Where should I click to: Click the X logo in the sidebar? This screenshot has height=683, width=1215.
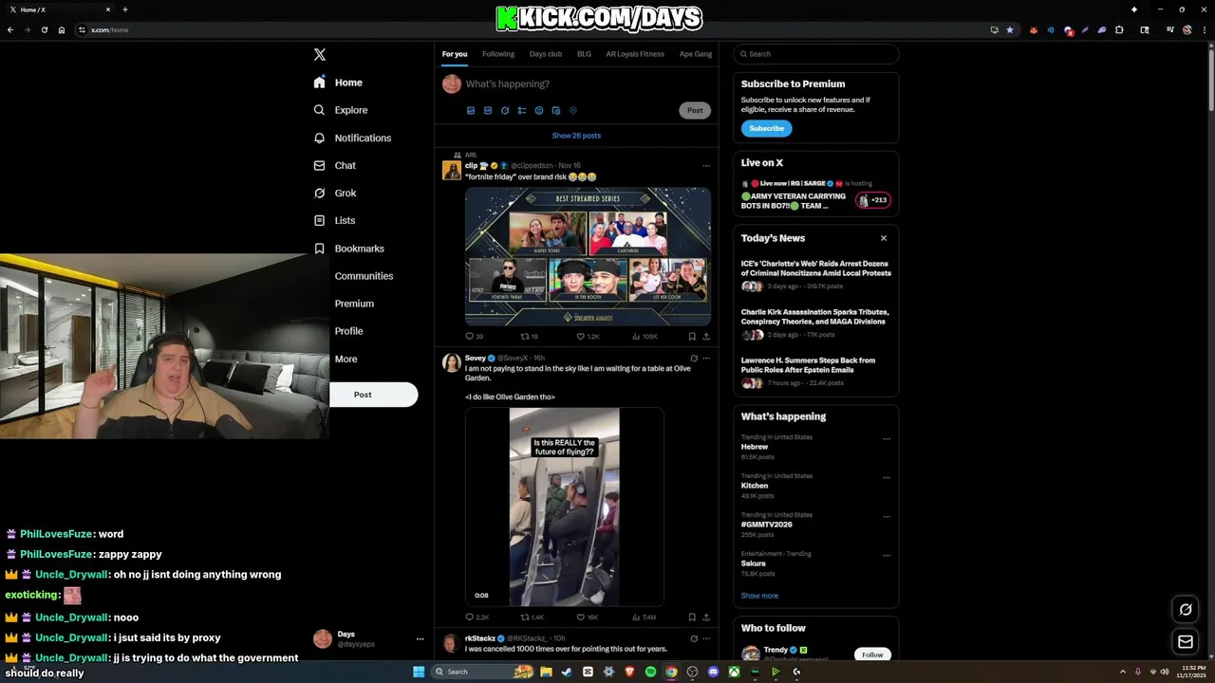320,55
